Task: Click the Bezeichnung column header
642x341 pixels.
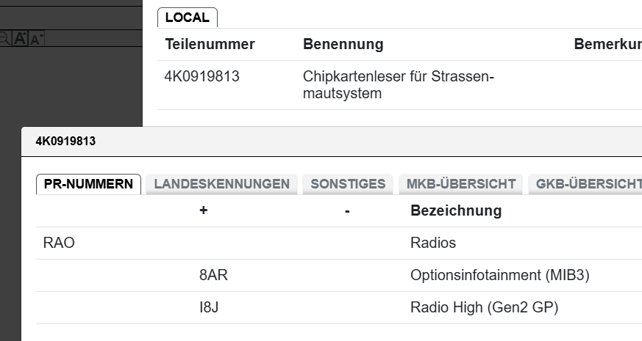Action: coord(456,211)
